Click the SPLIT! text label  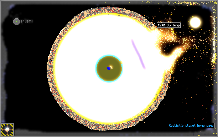pos(27,21)
